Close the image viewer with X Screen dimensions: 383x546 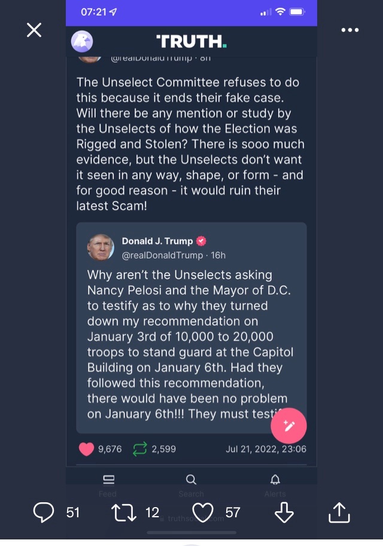click(34, 30)
